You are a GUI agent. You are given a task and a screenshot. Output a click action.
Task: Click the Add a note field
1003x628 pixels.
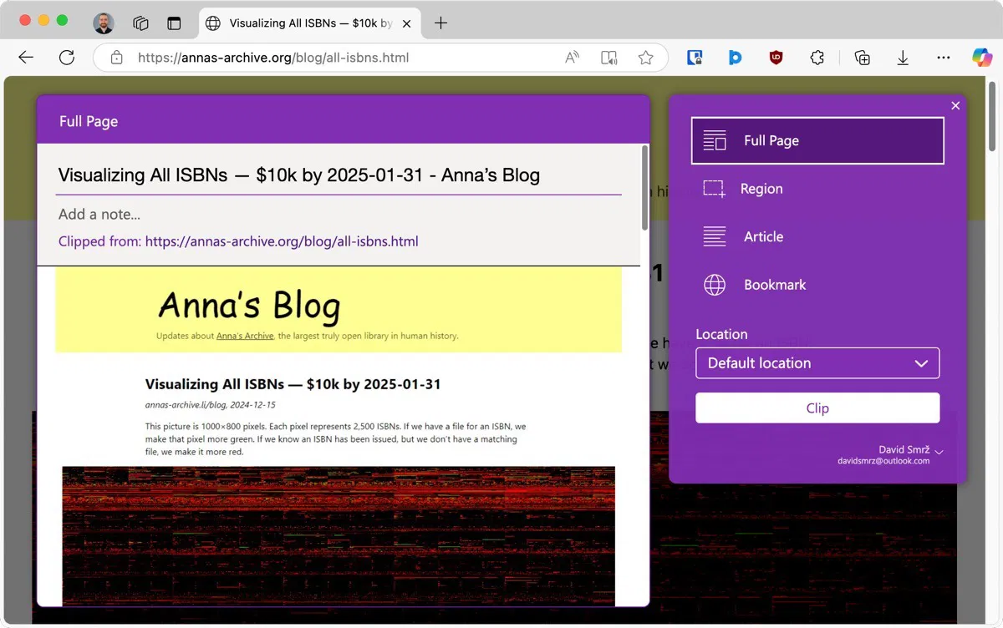click(99, 215)
